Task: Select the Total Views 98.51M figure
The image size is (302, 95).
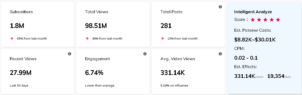Action: [x=96, y=26]
